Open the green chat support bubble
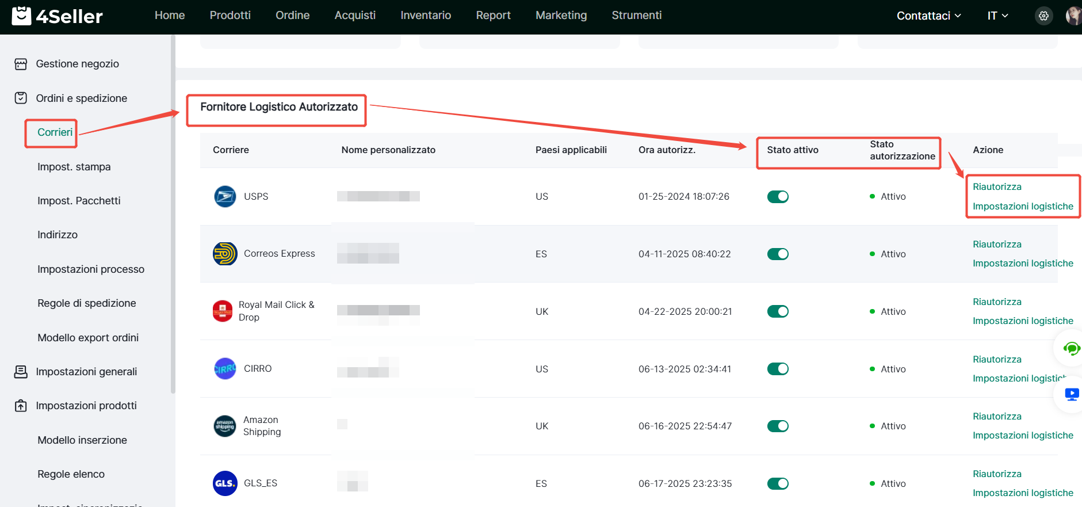The image size is (1082, 507). click(x=1071, y=348)
